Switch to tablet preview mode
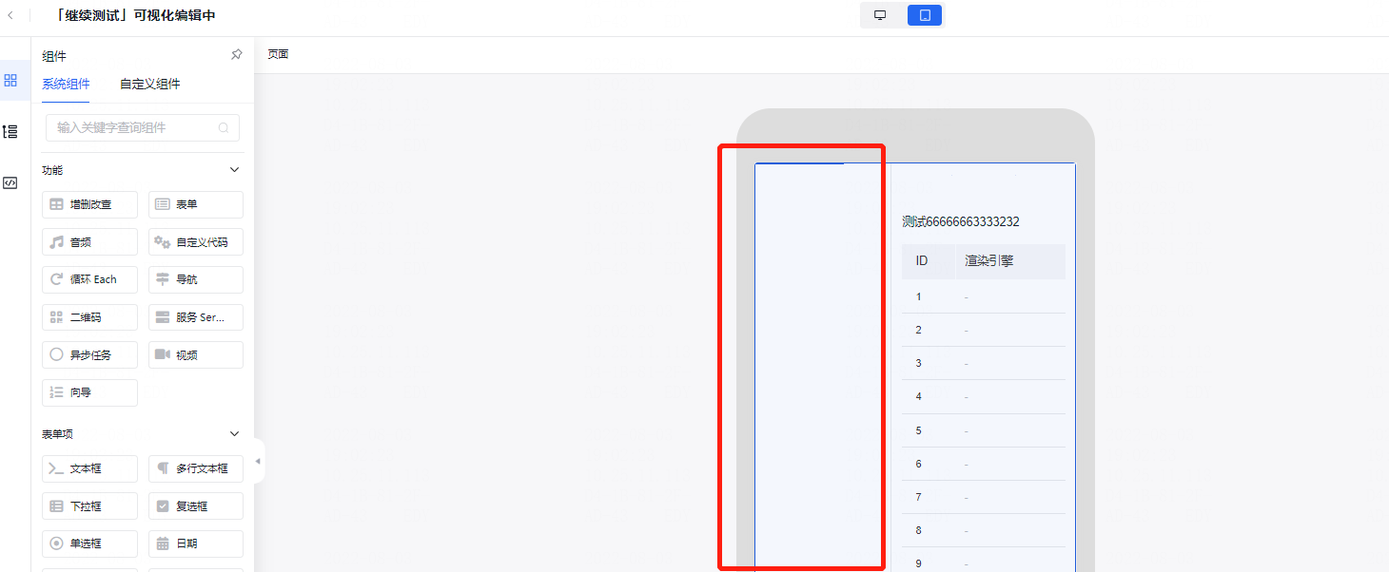The width and height of the screenshot is (1389, 572). tap(925, 15)
